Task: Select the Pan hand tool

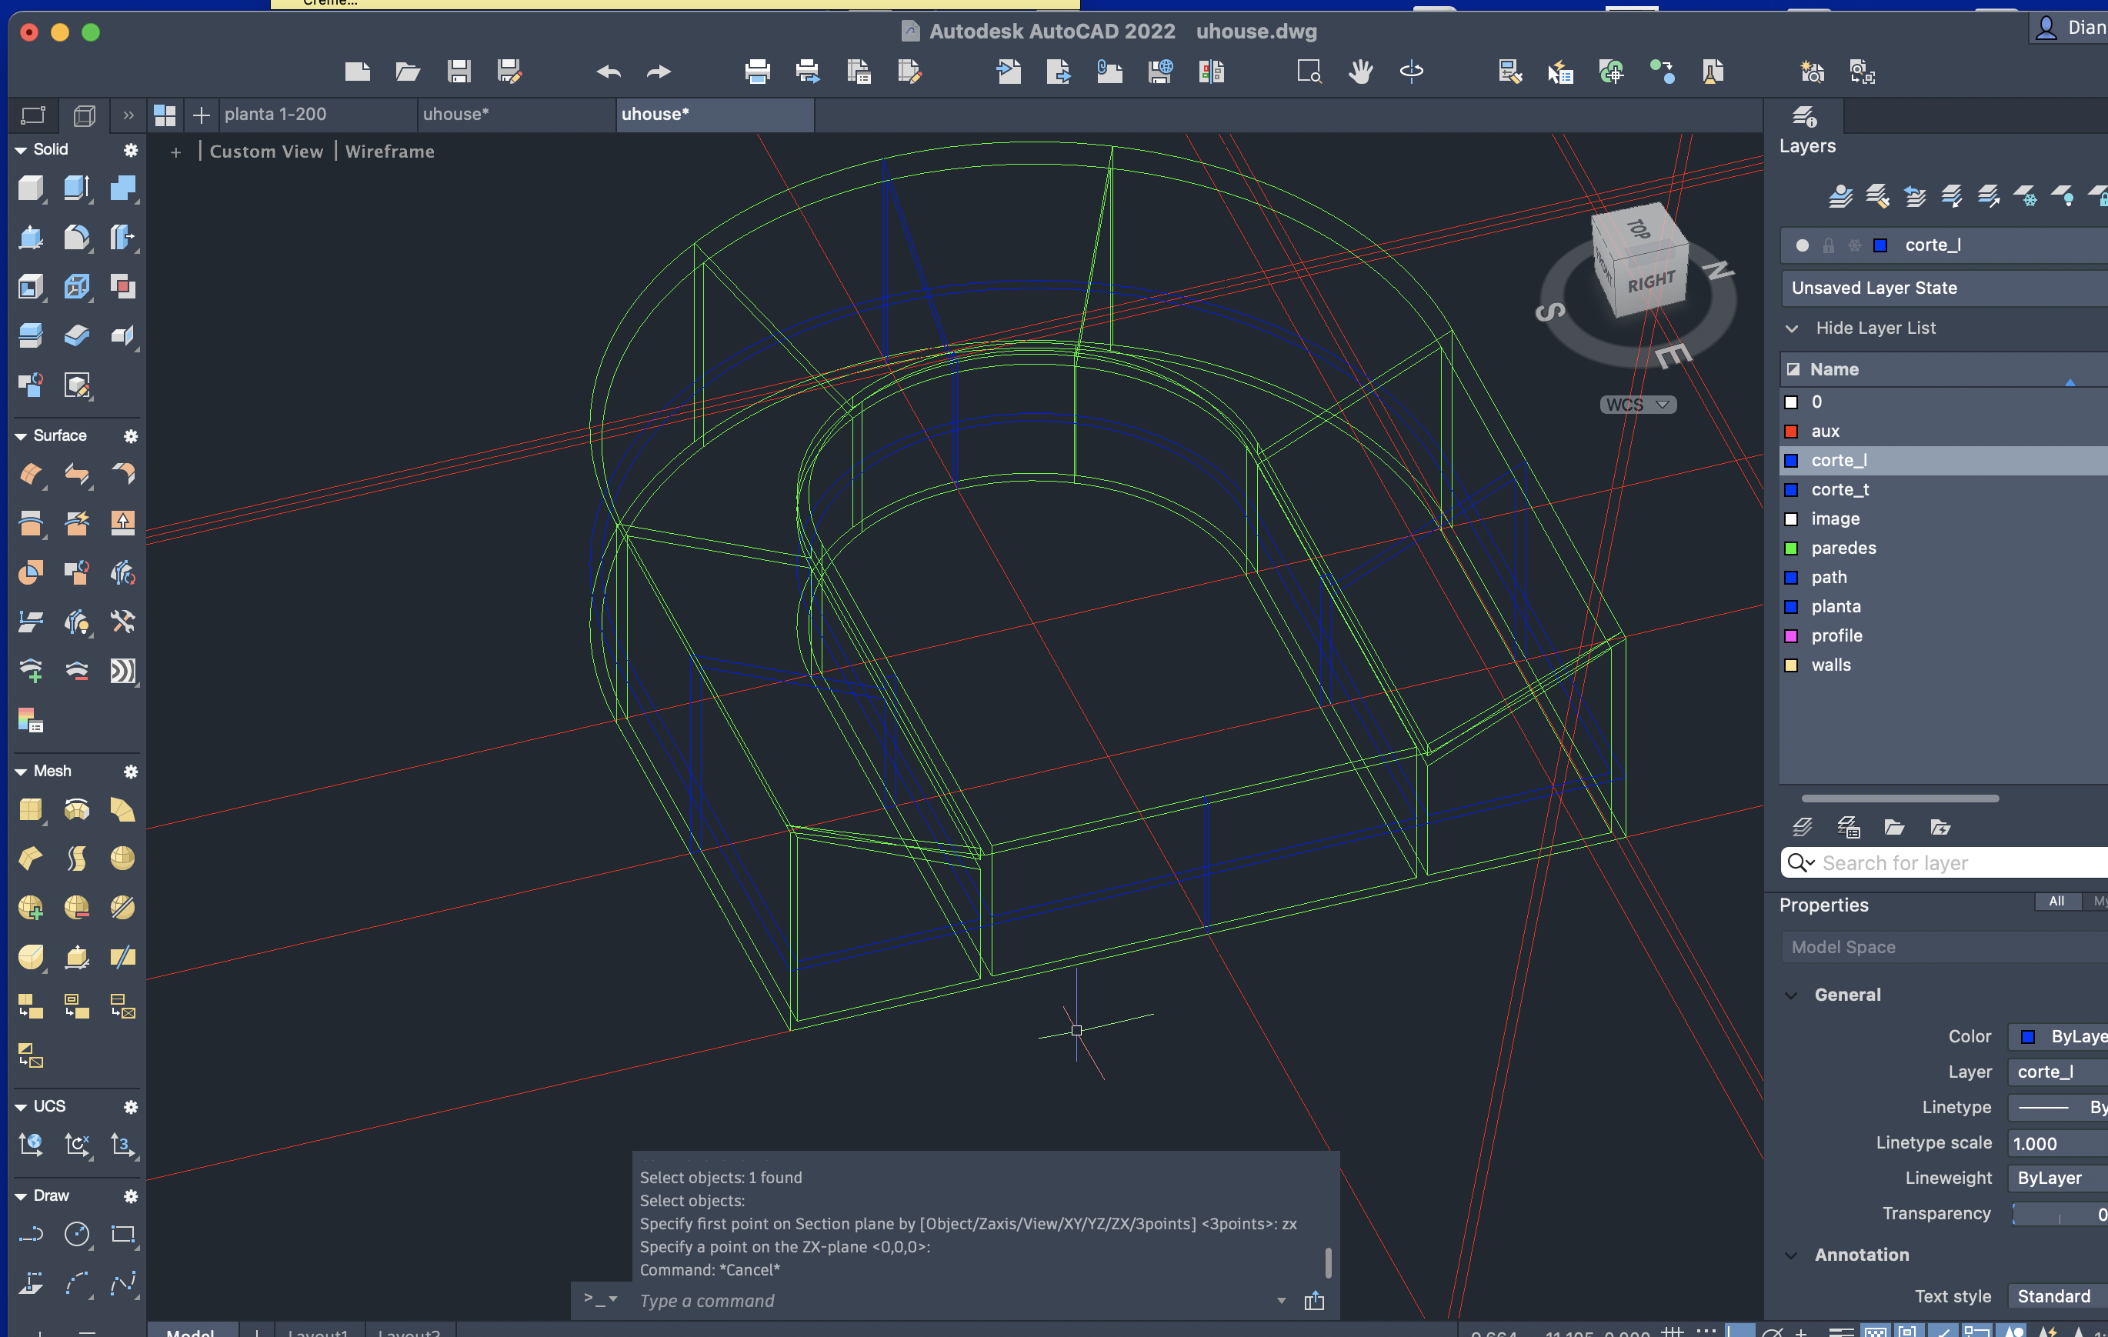Action: tap(1359, 72)
